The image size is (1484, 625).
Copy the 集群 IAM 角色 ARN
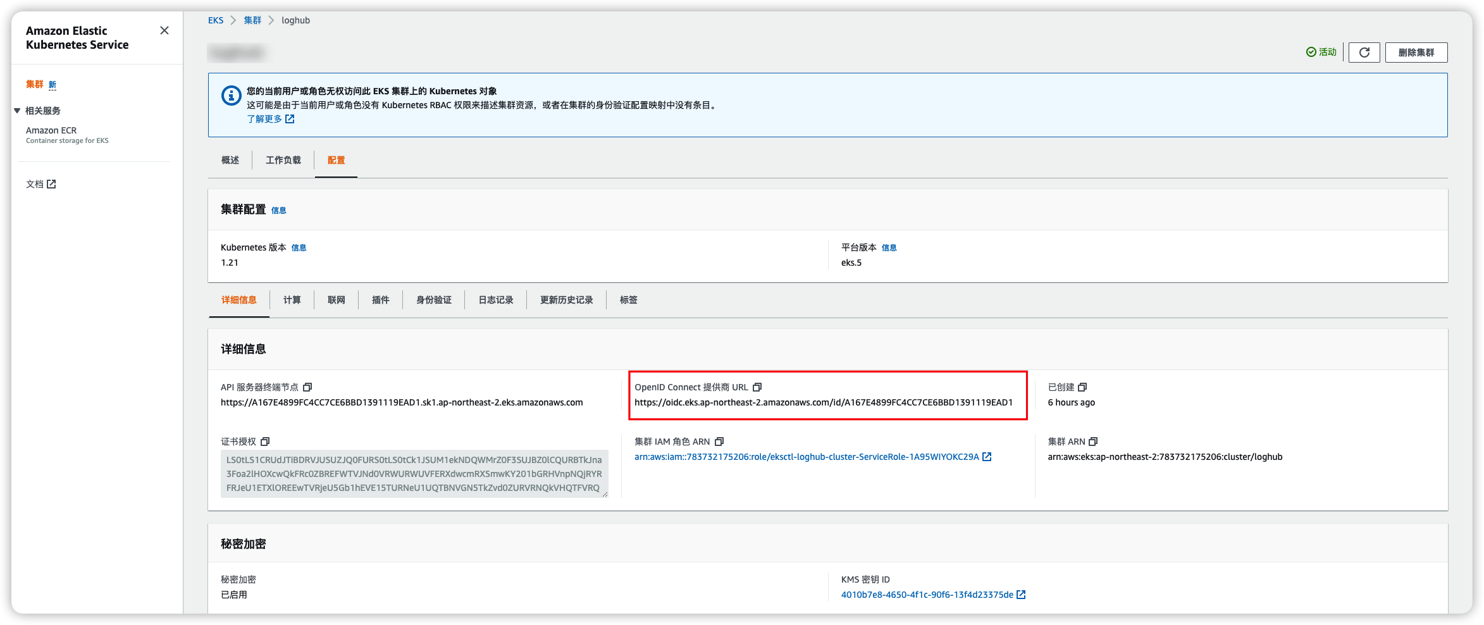719,442
